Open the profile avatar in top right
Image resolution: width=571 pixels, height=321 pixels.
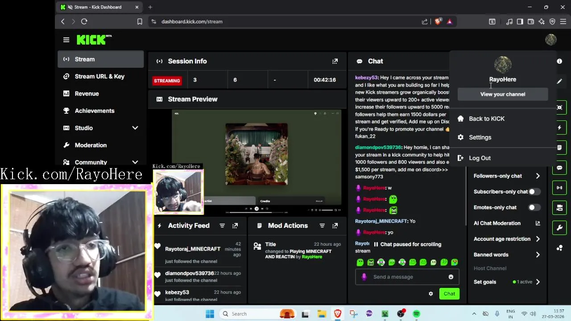551,40
